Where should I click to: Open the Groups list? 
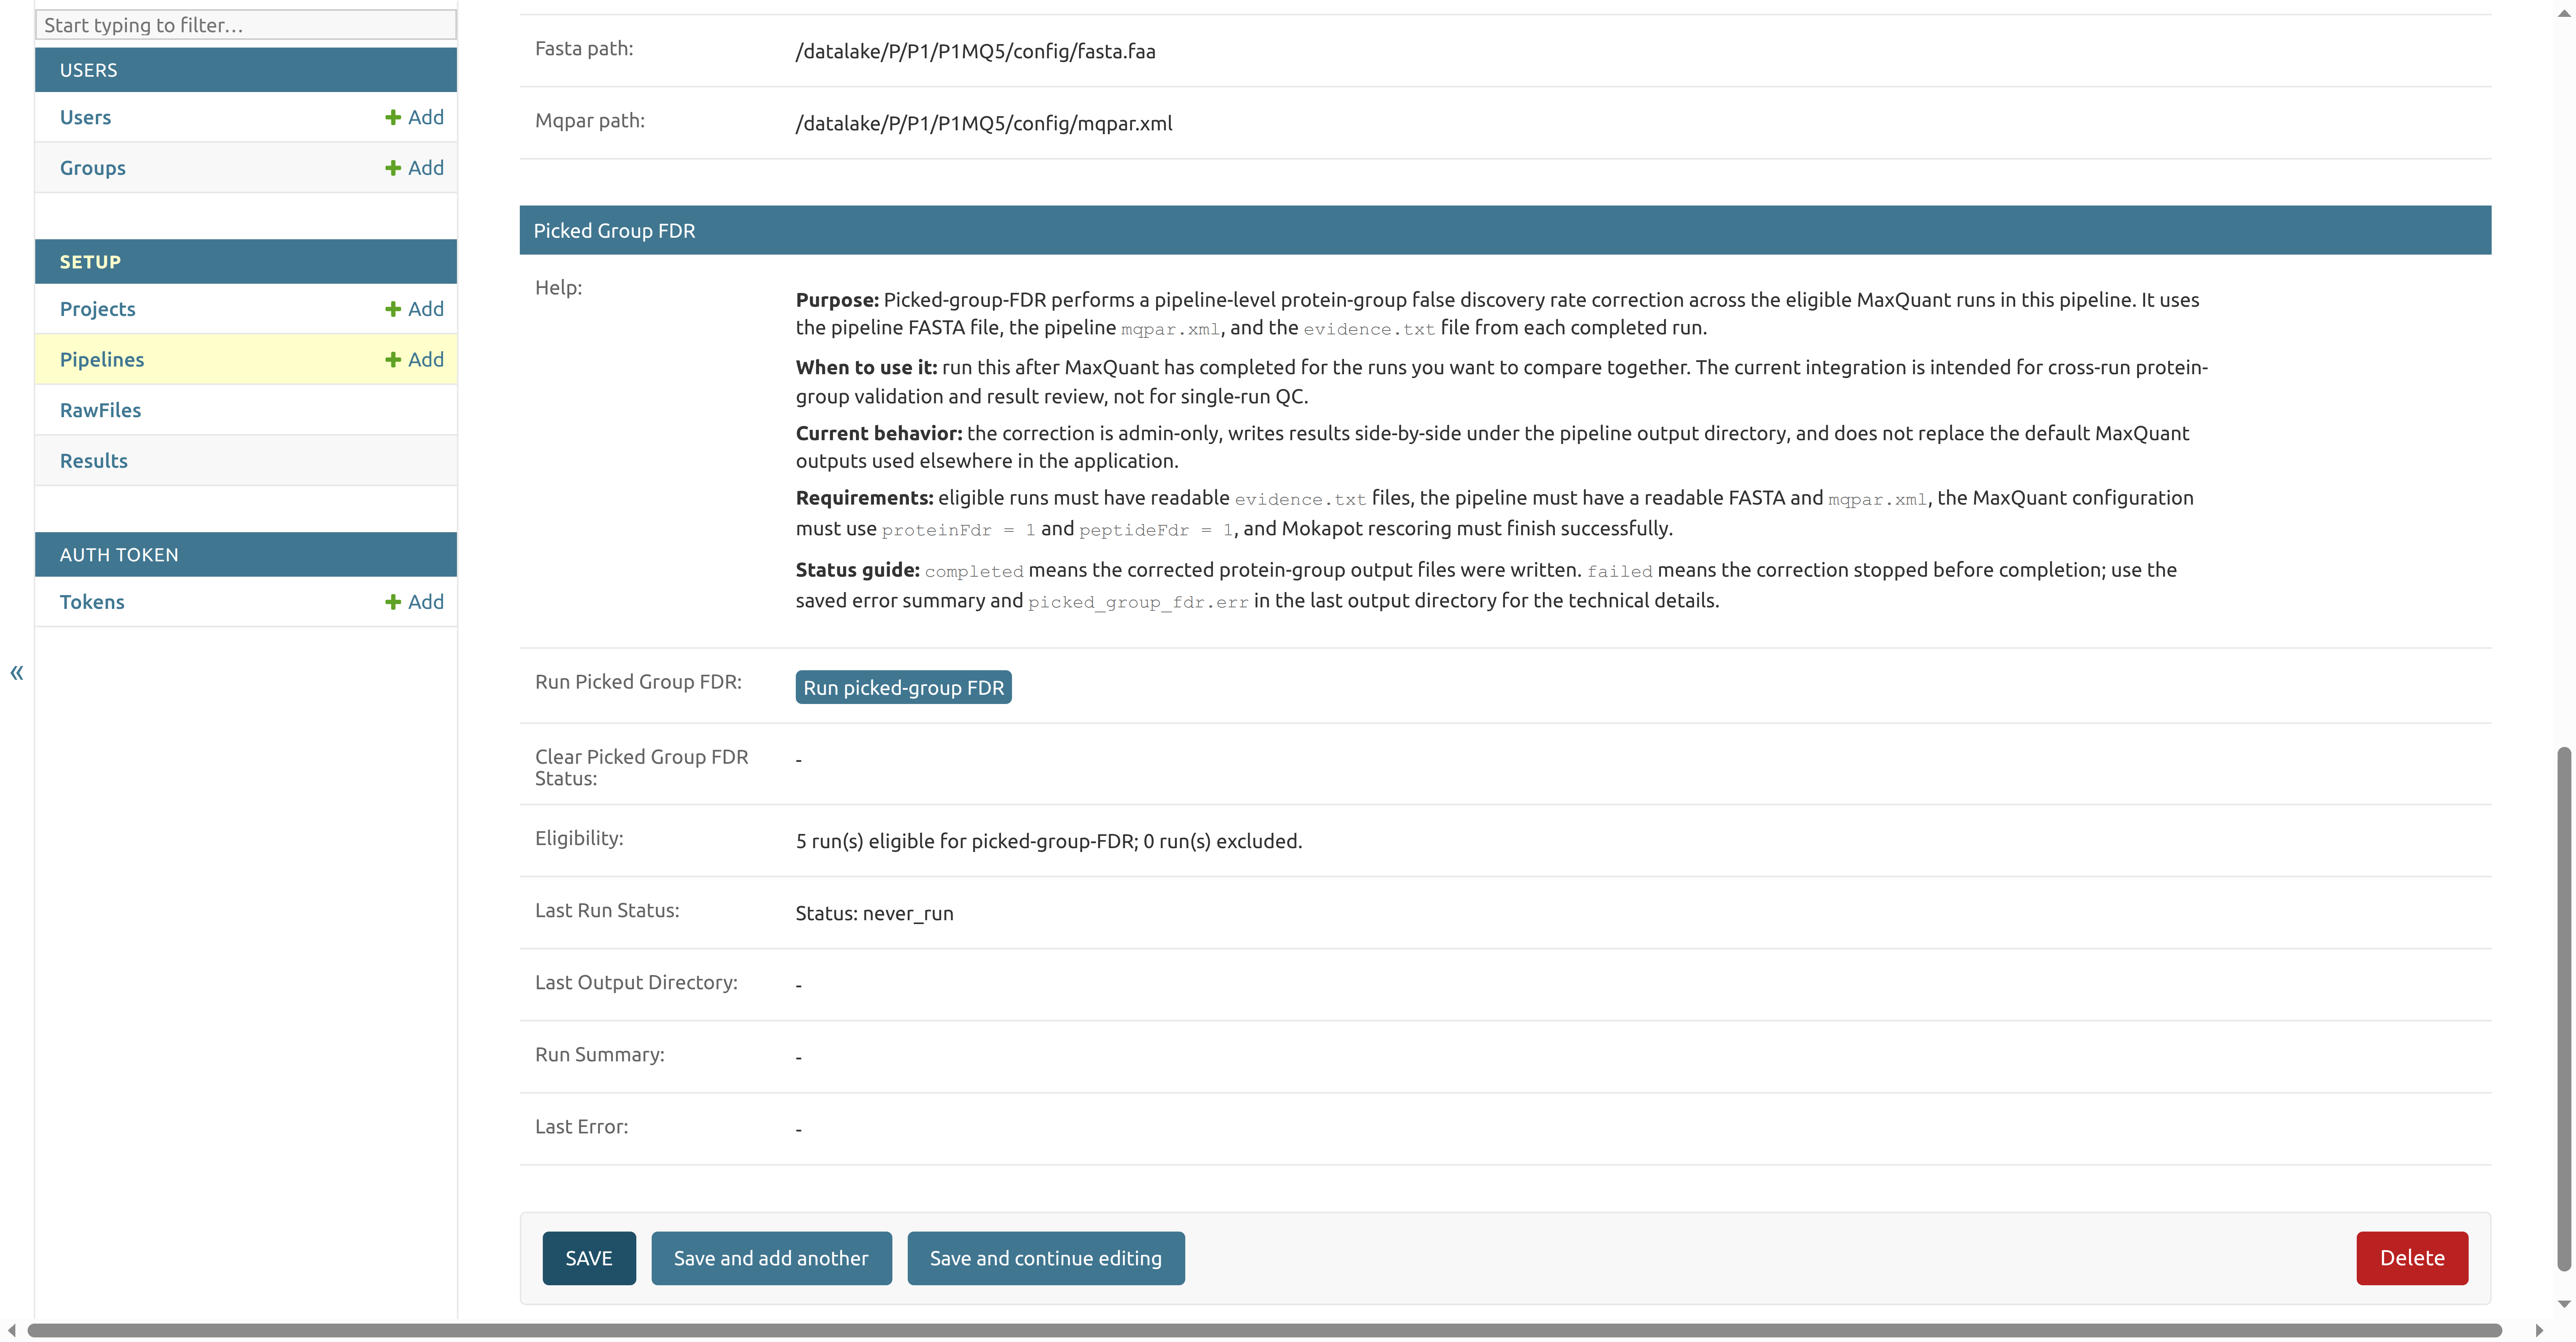(92, 168)
